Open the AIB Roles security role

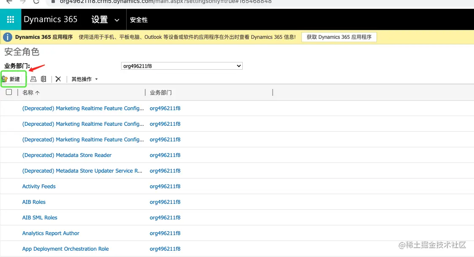[34, 202]
